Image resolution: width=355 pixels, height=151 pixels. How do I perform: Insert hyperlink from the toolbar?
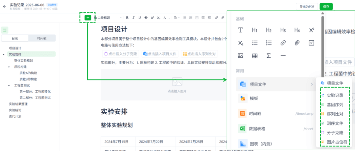tap(217, 18)
